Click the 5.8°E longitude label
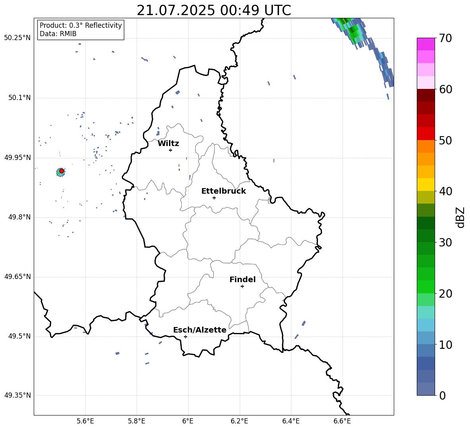The width and height of the screenshot is (470, 429). click(x=137, y=421)
